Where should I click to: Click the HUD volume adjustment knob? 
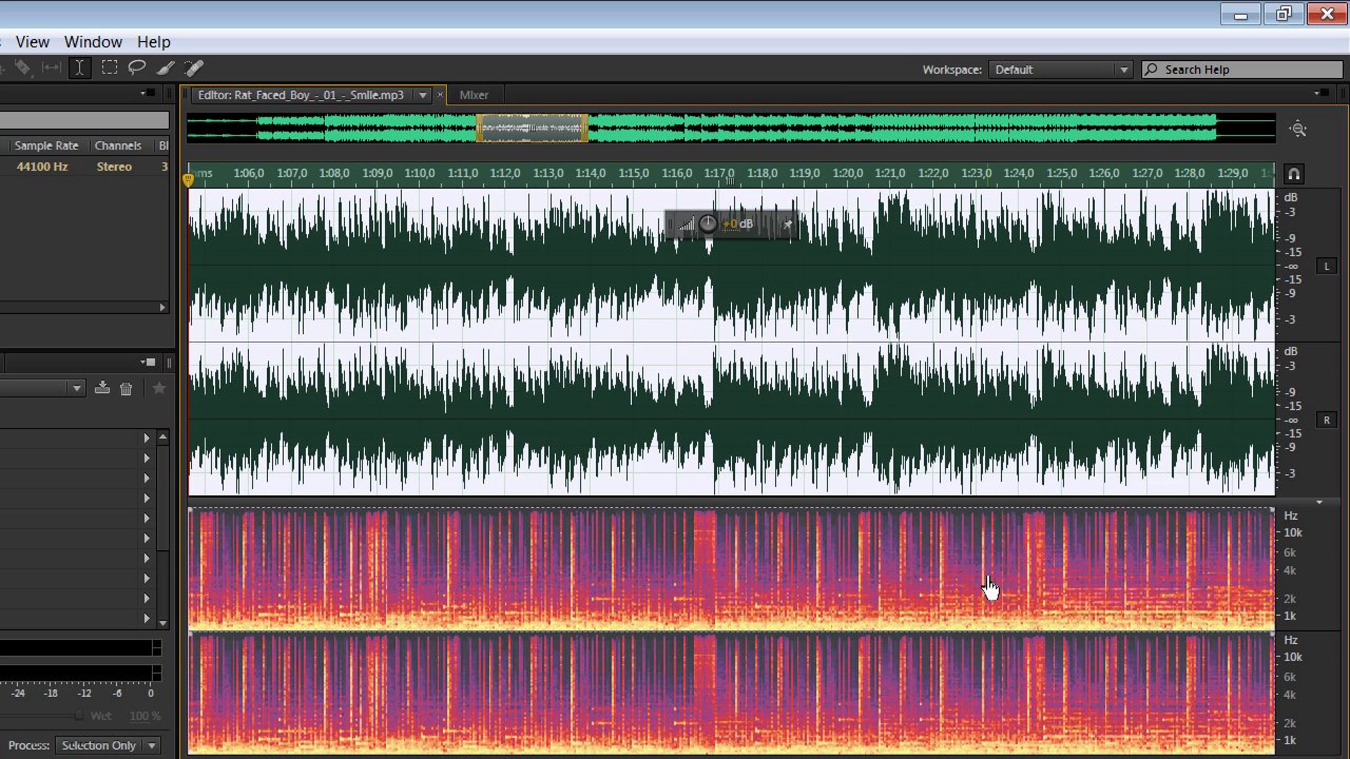click(x=708, y=224)
